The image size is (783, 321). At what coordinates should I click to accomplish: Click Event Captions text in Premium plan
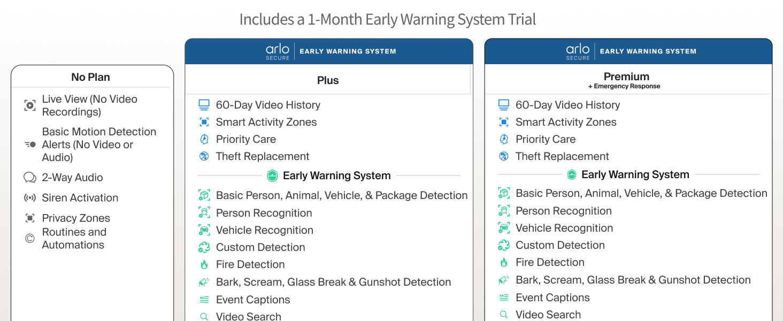pos(552,297)
